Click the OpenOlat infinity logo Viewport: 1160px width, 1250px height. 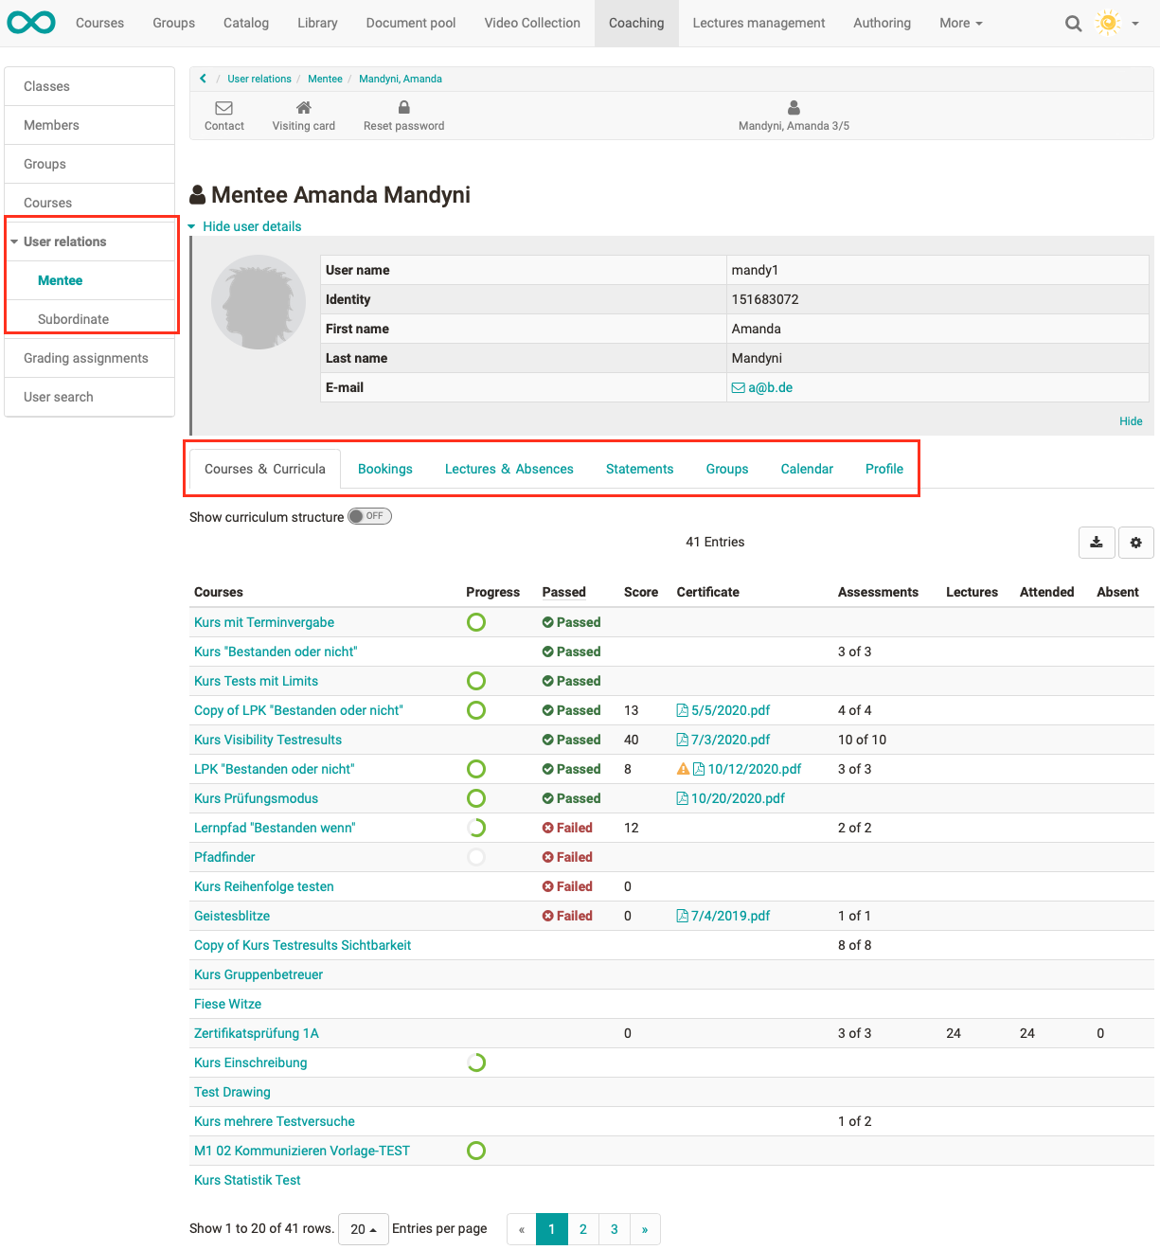(31, 23)
